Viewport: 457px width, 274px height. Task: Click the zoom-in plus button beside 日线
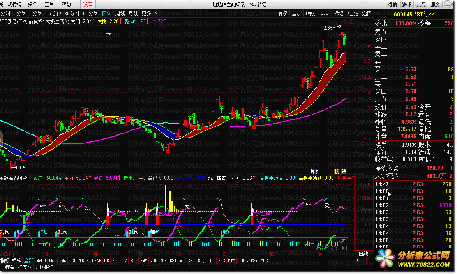click(358, 260)
